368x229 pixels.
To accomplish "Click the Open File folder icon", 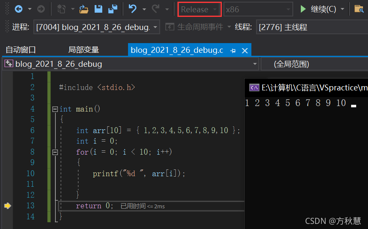I will [x=84, y=9].
